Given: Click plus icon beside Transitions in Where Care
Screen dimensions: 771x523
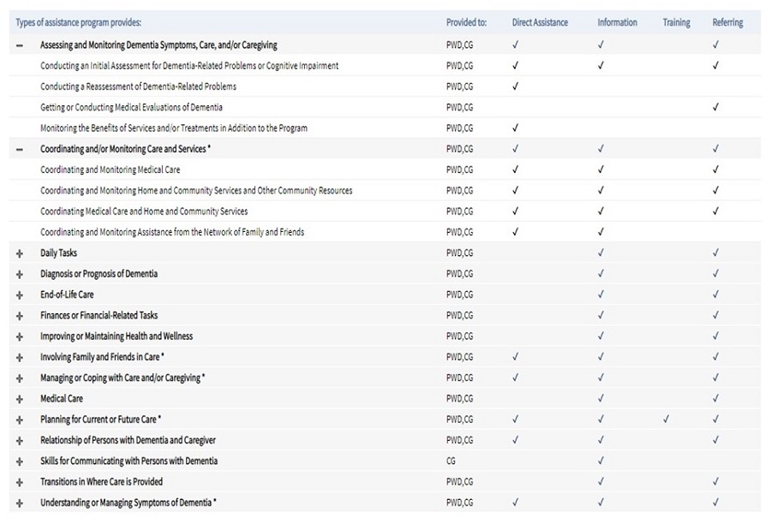Looking at the screenshot, I should (19, 482).
